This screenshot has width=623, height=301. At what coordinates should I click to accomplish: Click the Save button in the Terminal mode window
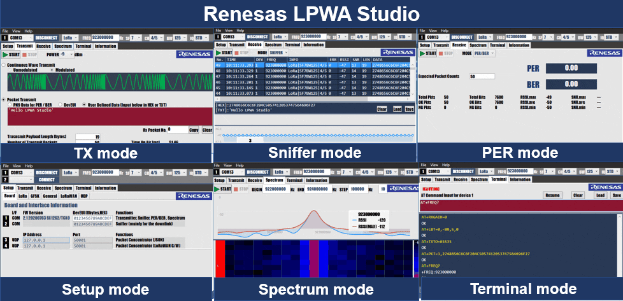tap(616, 195)
